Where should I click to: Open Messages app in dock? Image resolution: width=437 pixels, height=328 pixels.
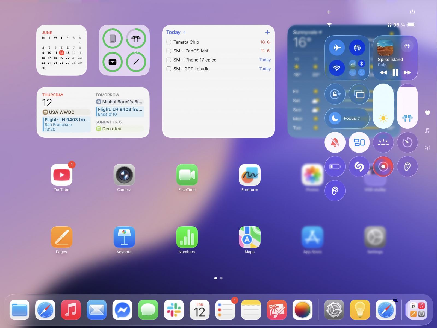(148, 310)
